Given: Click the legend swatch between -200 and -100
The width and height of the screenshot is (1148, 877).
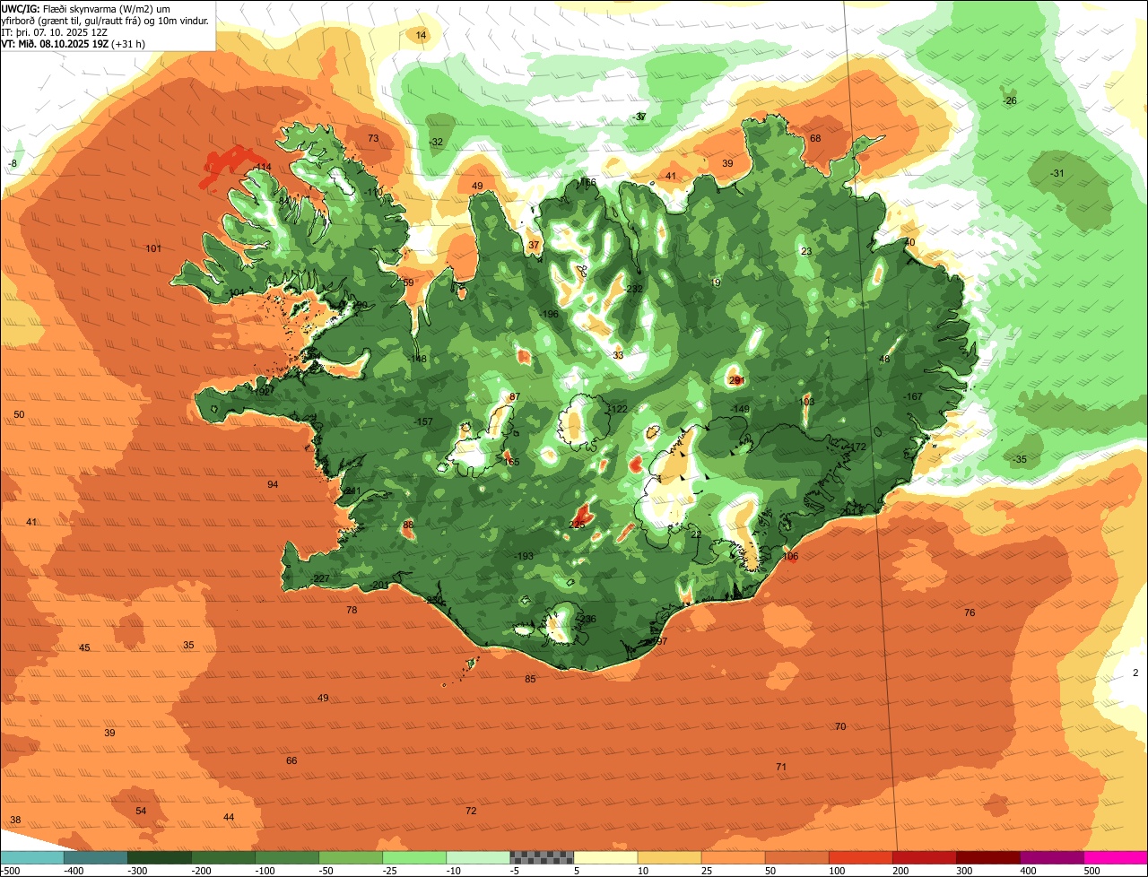Looking at the screenshot, I should pyautogui.click(x=223, y=857).
